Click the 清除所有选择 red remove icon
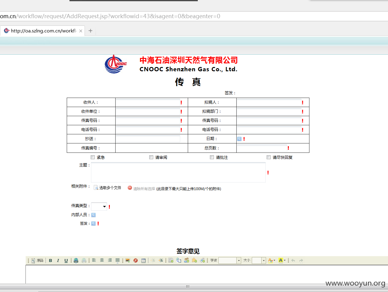 coord(130,188)
